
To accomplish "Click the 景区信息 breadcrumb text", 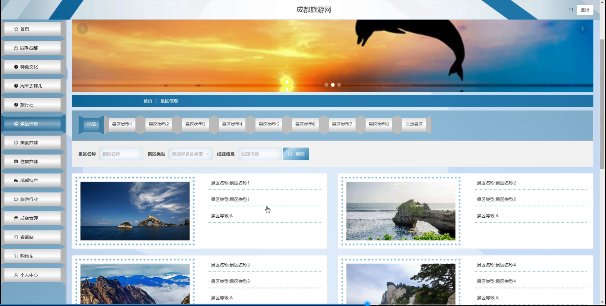I will coord(169,101).
